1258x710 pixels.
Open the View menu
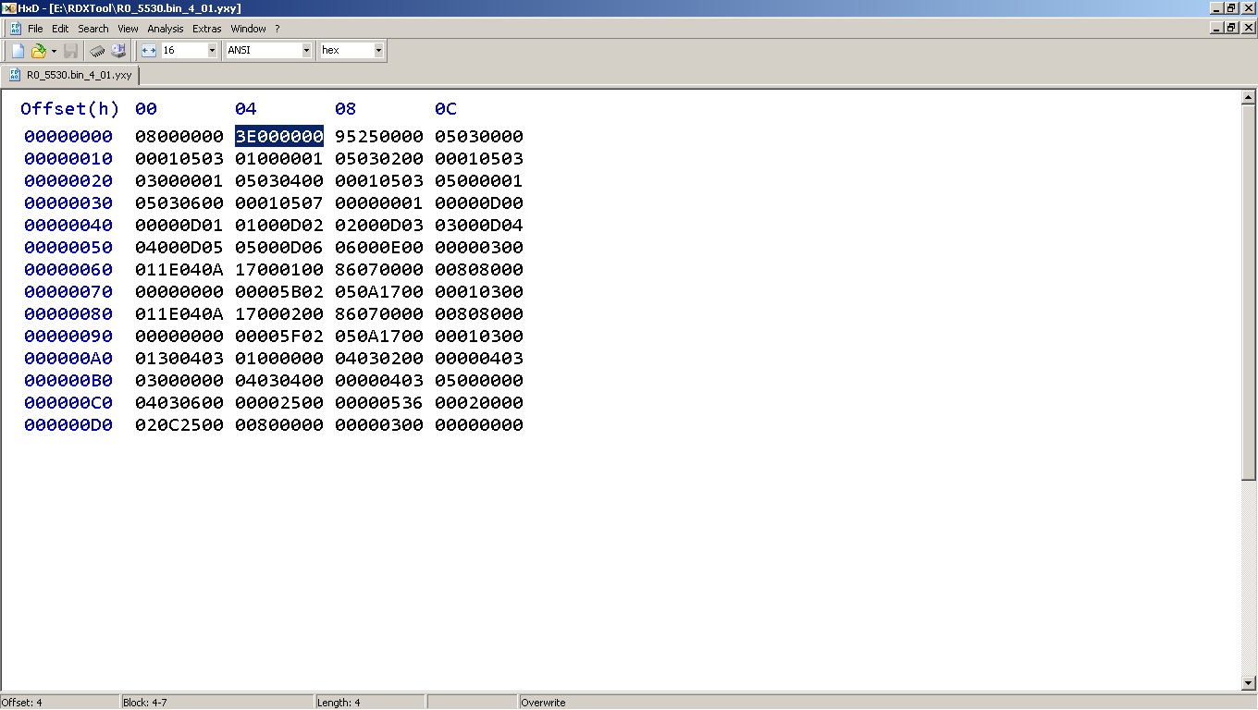(128, 29)
